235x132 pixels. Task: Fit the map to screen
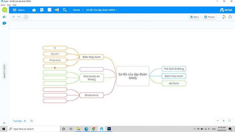(229, 121)
